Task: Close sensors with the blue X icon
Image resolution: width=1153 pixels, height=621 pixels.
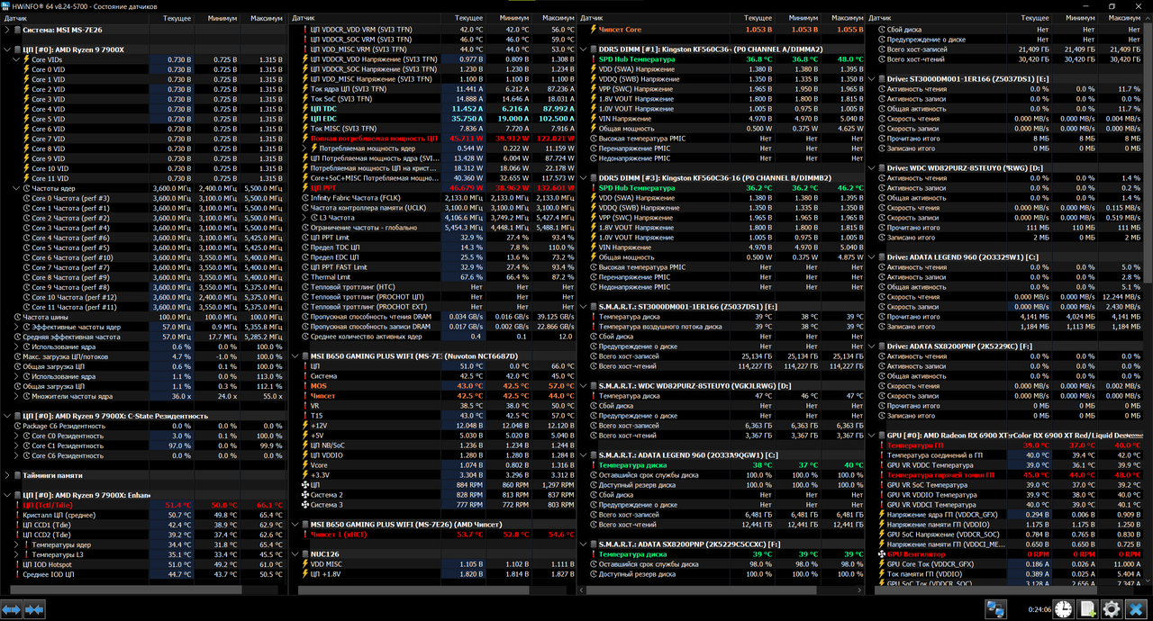Action: click(x=1136, y=609)
